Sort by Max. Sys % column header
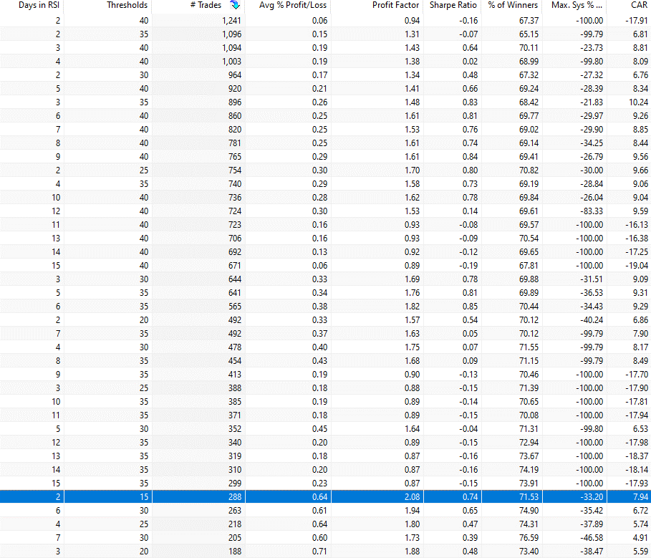 [x=577, y=6]
